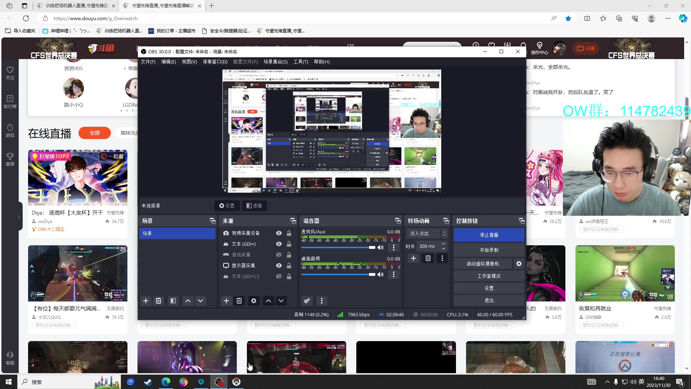Click 开始录制 button
Image resolution: width=691 pixels, height=389 pixels.
(x=489, y=250)
